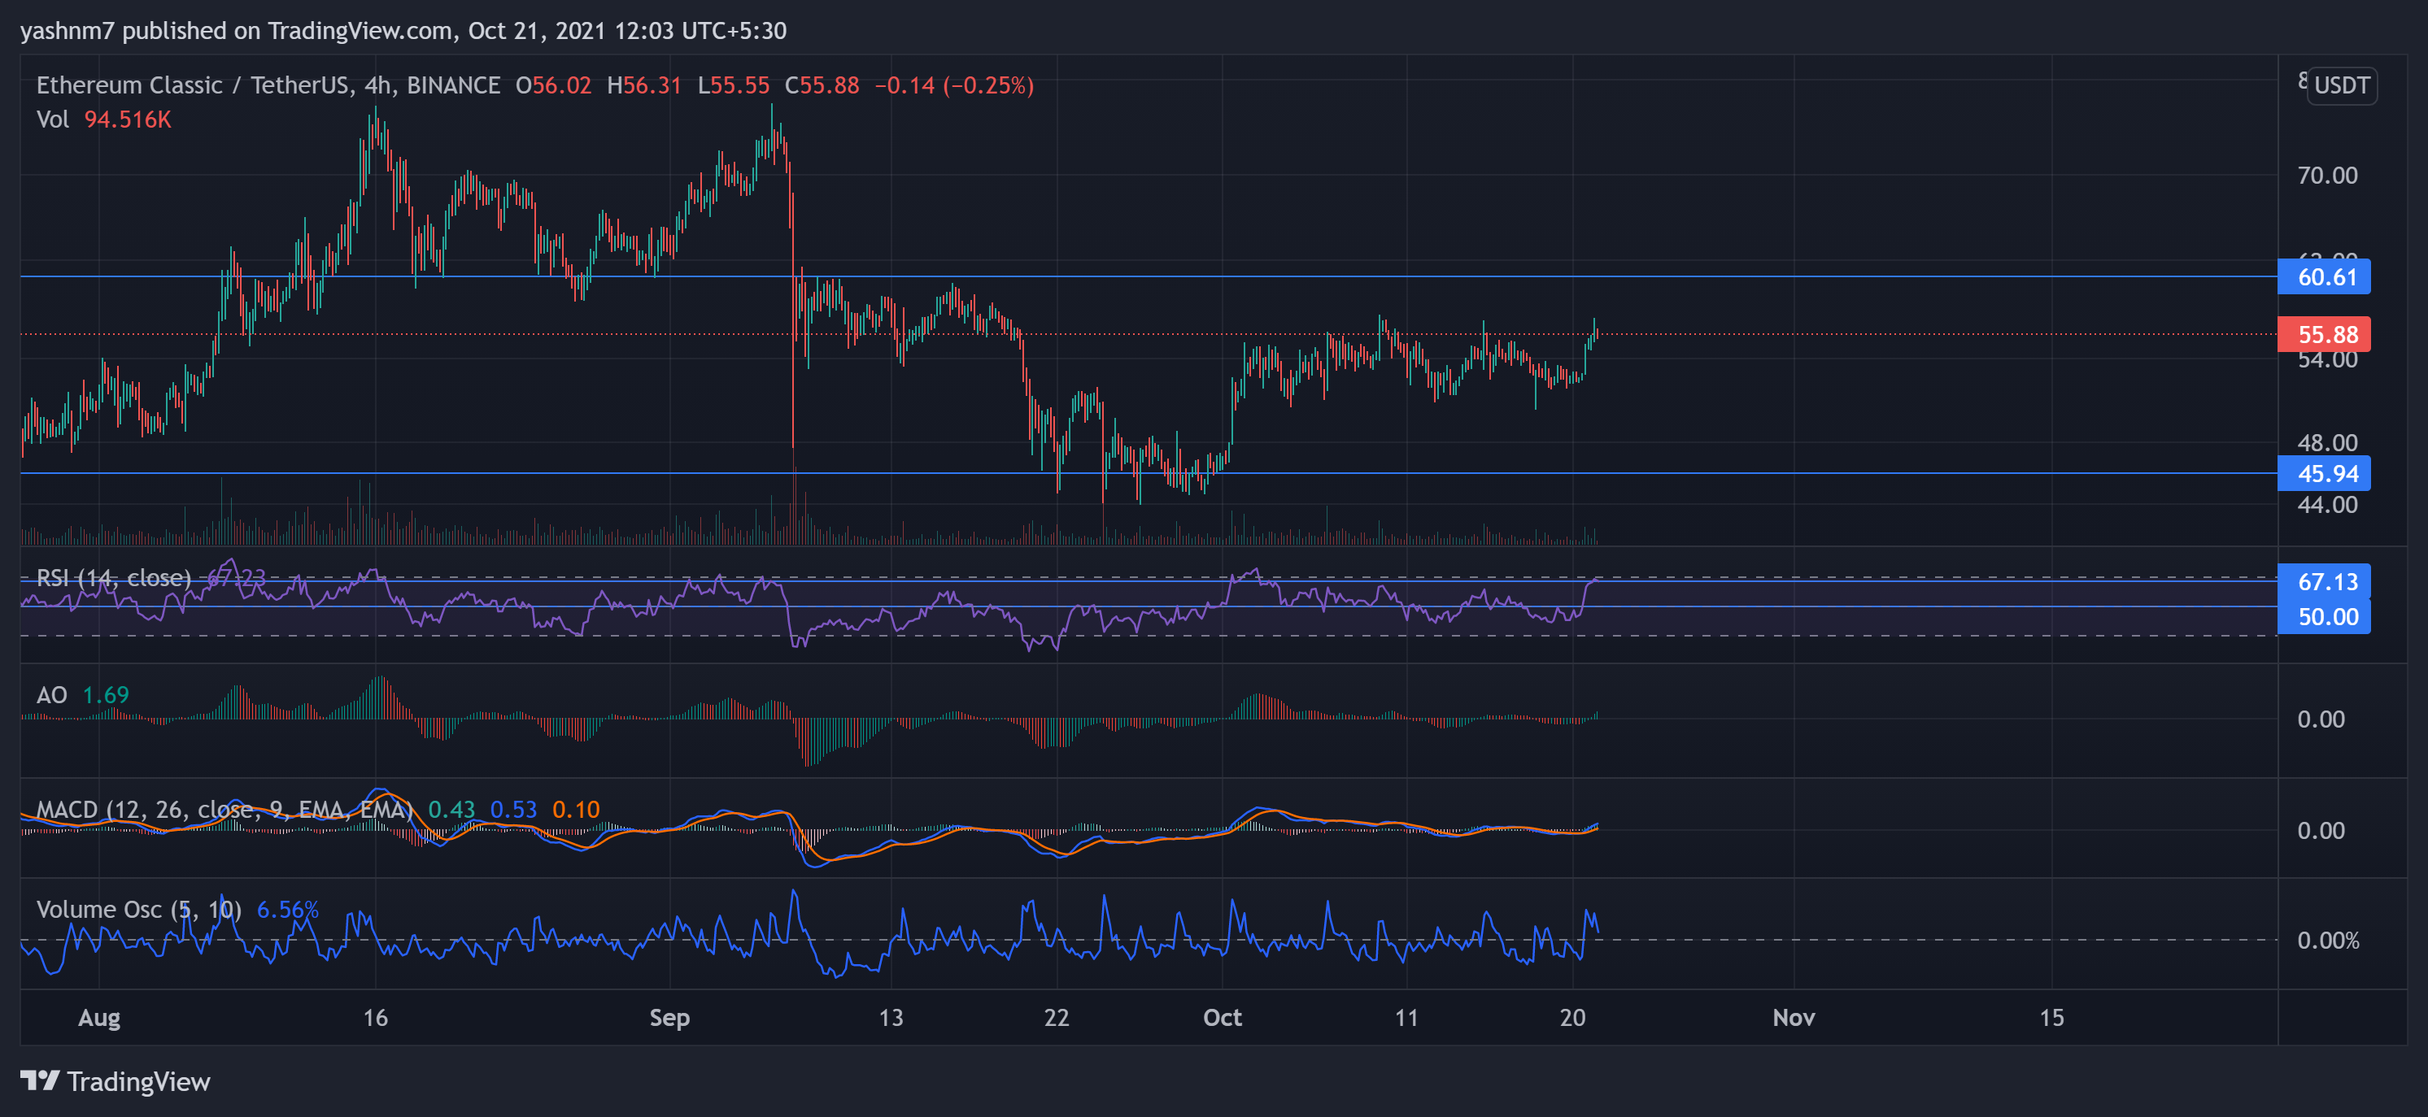Click the AO 1.69 indicator label
Screen dimensions: 2428x1117
[82, 695]
